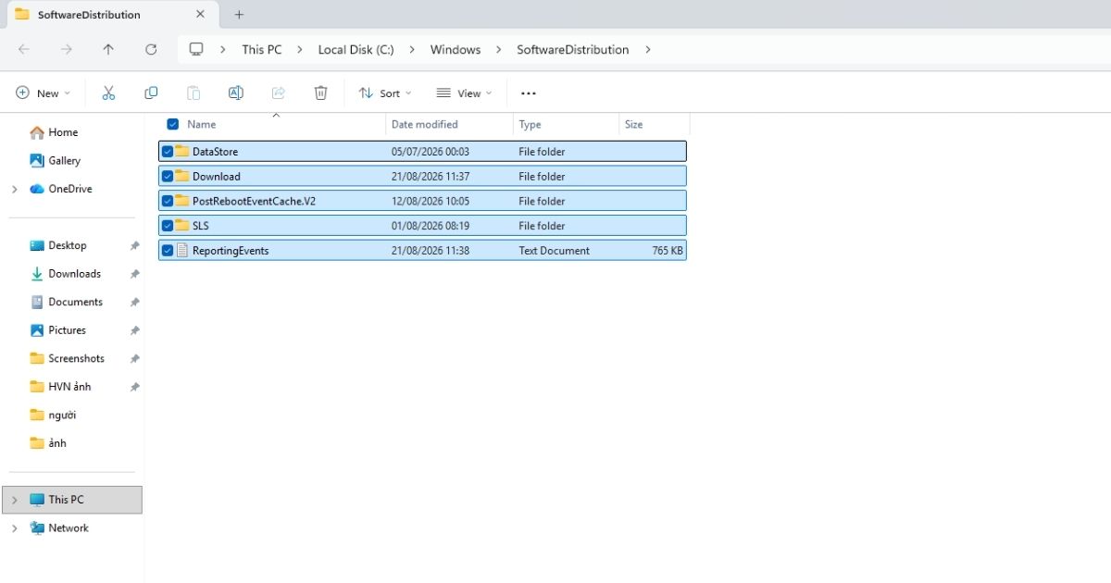Click SoftwareDistribution in the breadcrumb
1111x583 pixels.
pos(573,50)
